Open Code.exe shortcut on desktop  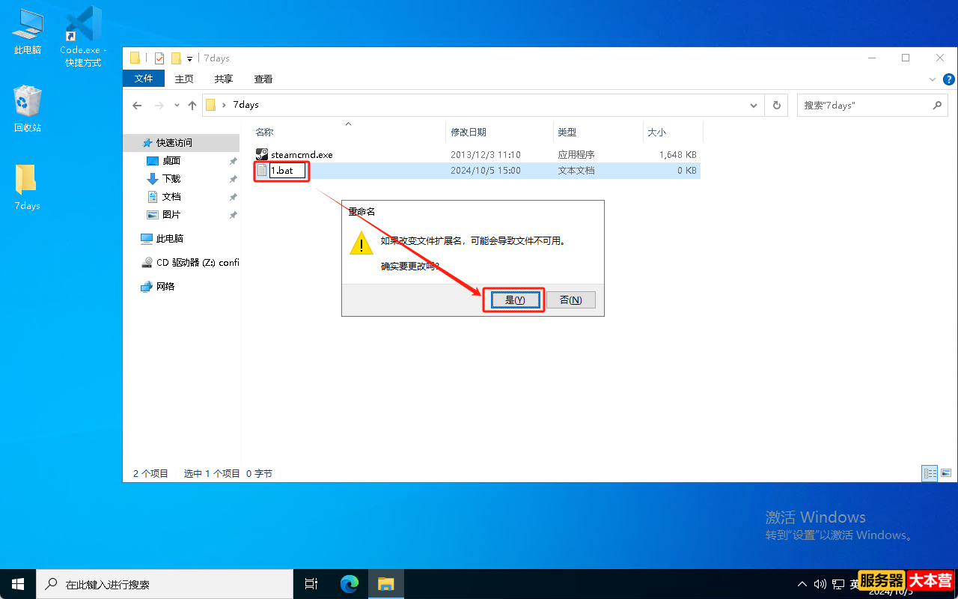tap(83, 36)
